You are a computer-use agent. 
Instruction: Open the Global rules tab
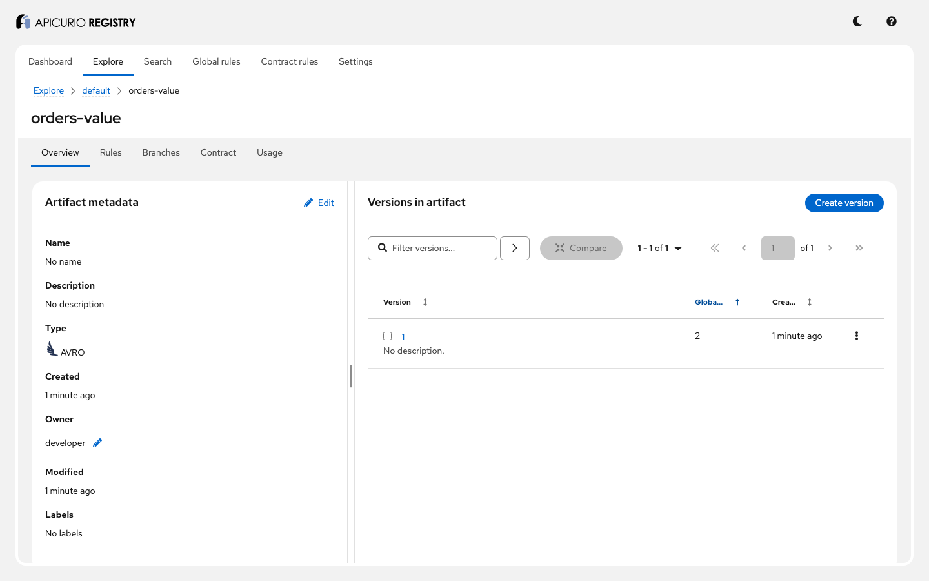click(x=216, y=61)
